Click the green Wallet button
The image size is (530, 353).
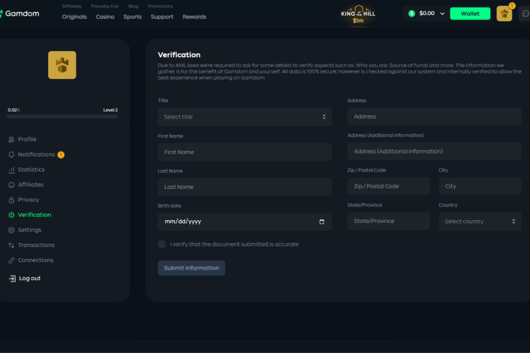click(x=470, y=14)
